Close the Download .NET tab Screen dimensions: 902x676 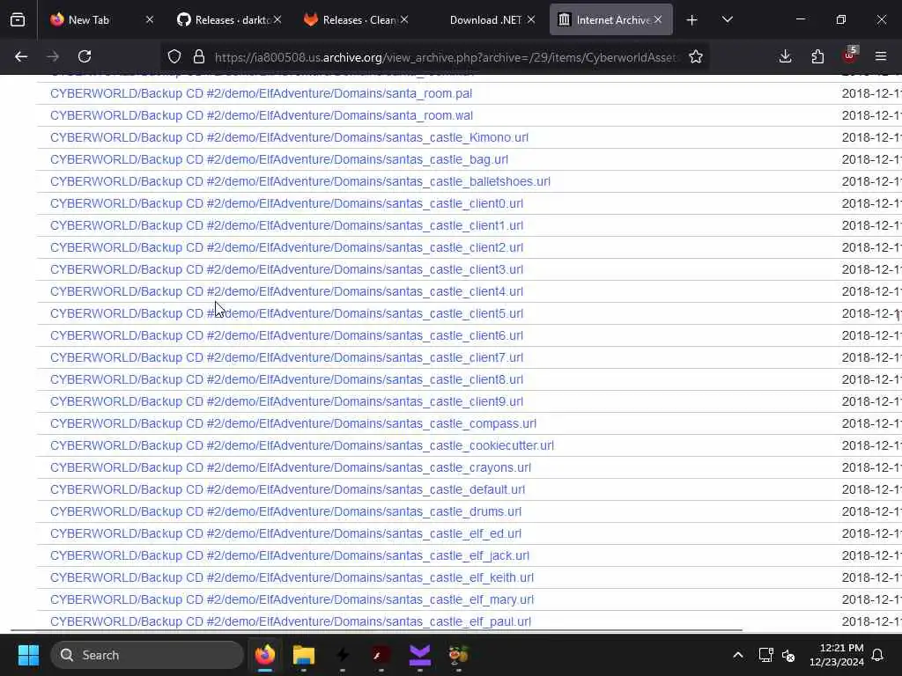click(531, 20)
